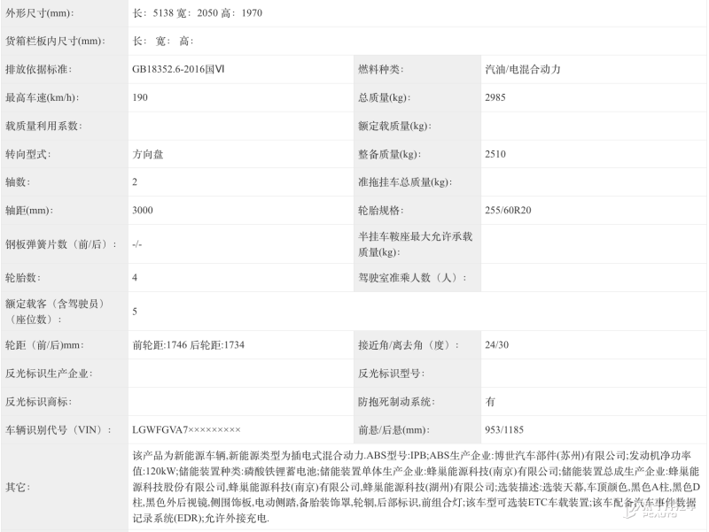Screen dimensions: 709x532
Task: Click the 整备质量 value 2510
Action: pyautogui.click(x=495, y=154)
